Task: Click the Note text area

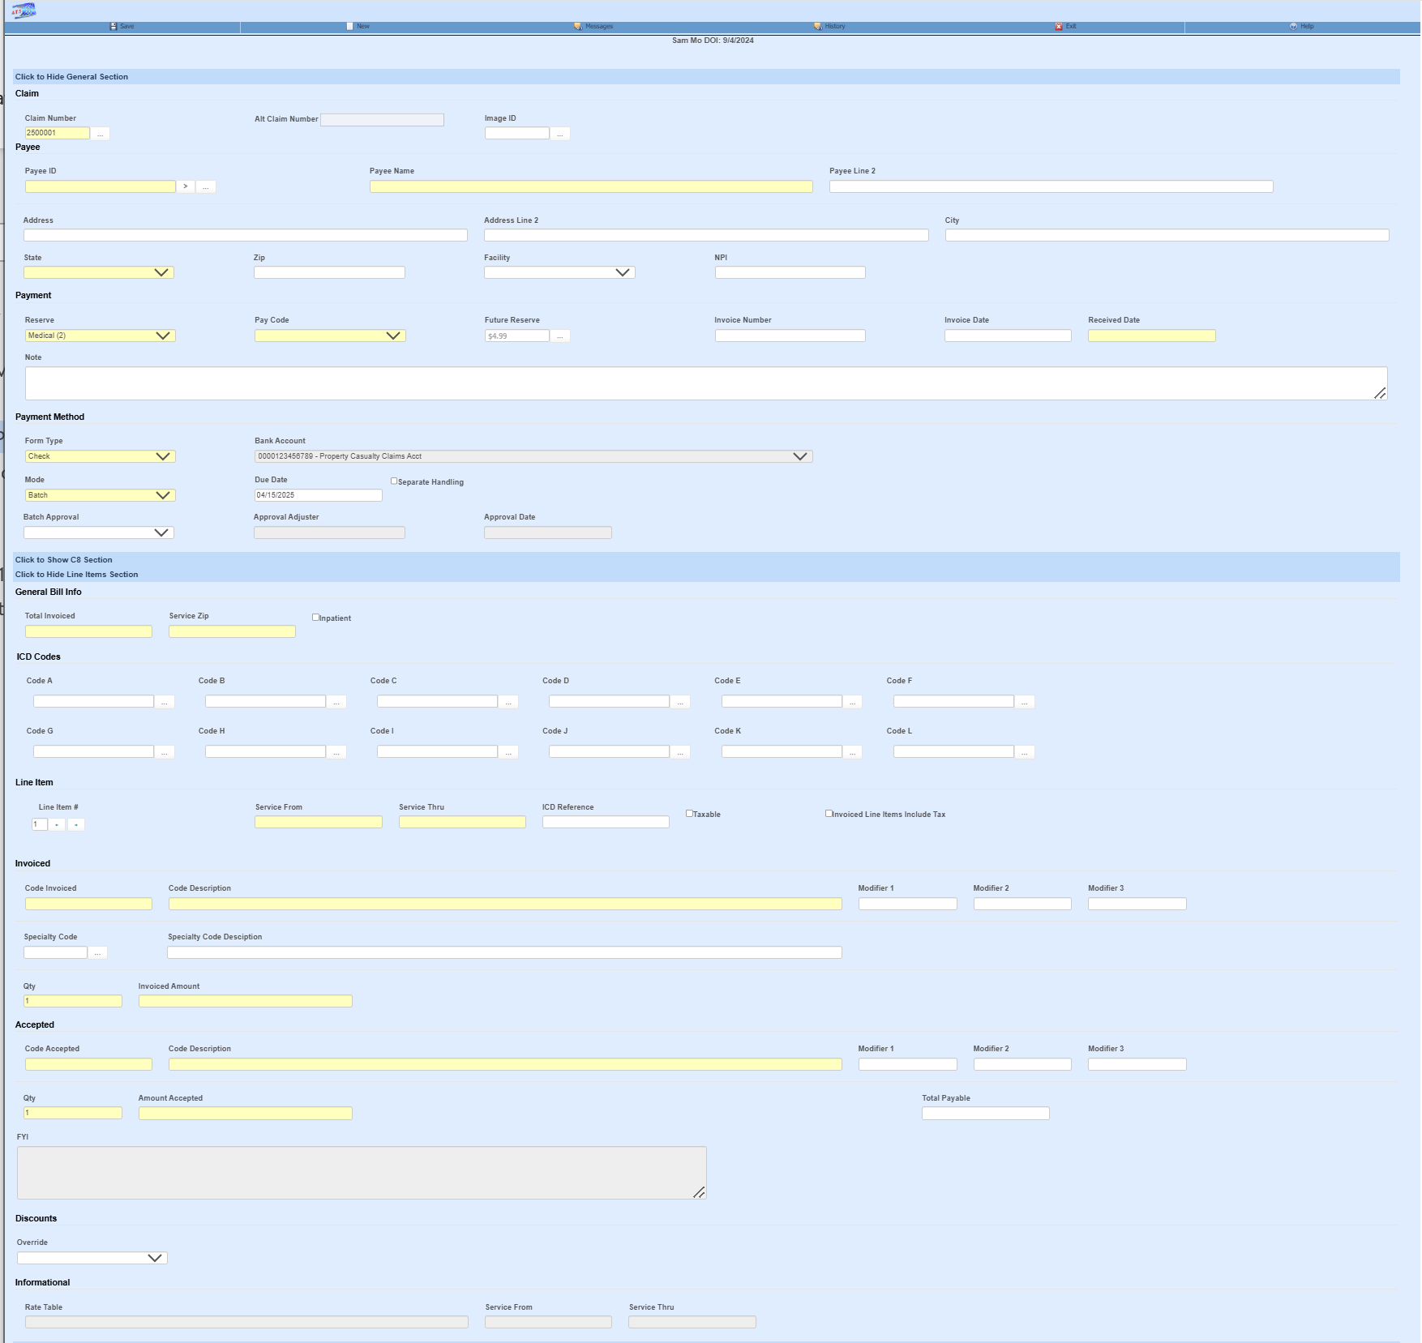Action: pos(705,383)
